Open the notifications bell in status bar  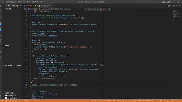(179, 101)
